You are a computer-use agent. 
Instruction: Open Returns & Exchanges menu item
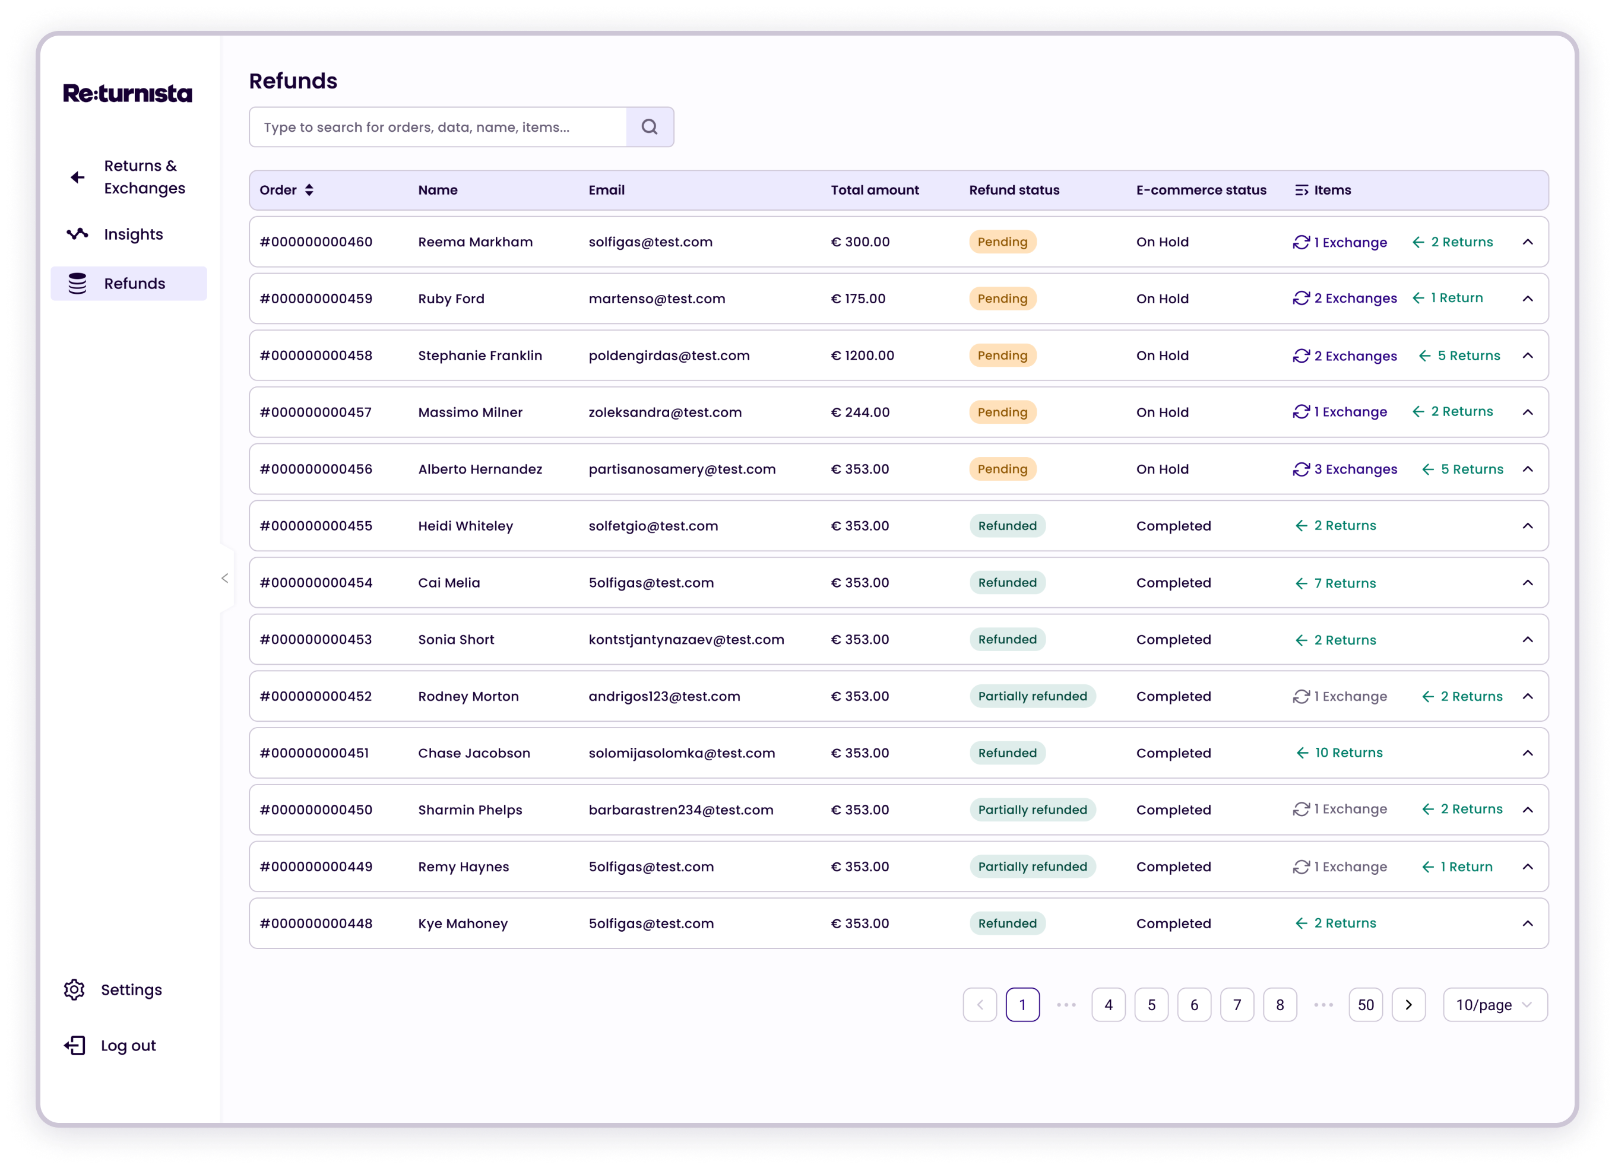[x=144, y=176]
